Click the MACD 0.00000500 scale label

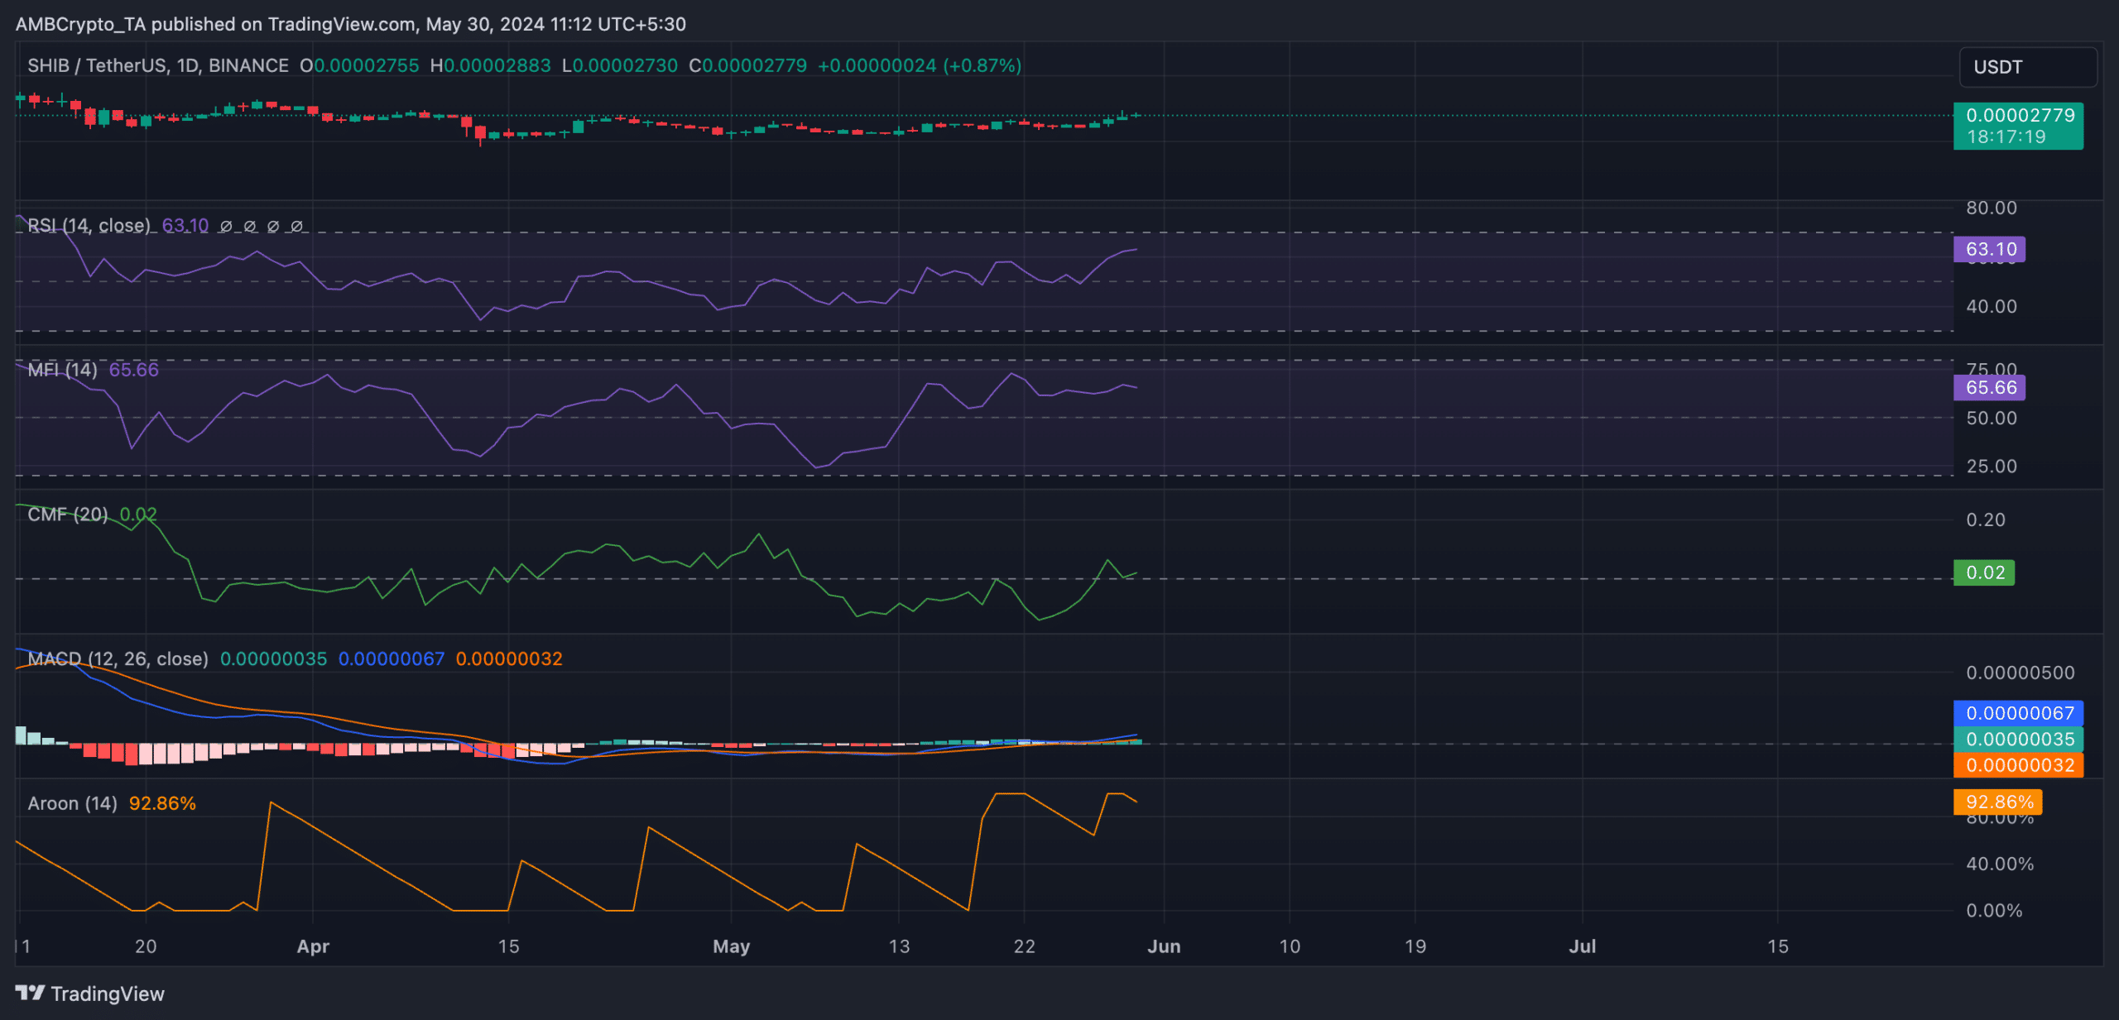point(2020,673)
